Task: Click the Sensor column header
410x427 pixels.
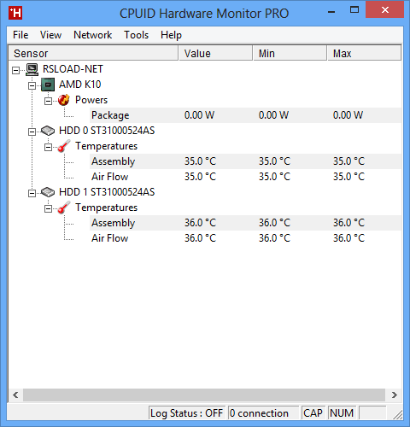Action: click(93, 53)
